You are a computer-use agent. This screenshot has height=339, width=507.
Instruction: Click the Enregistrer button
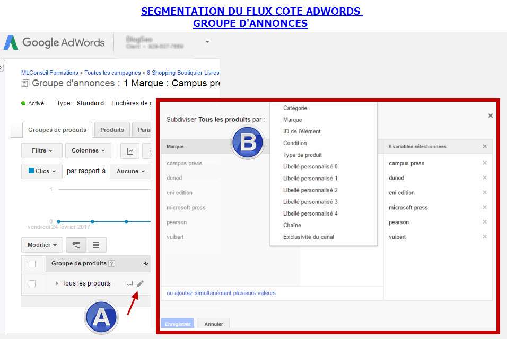coord(178,324)
